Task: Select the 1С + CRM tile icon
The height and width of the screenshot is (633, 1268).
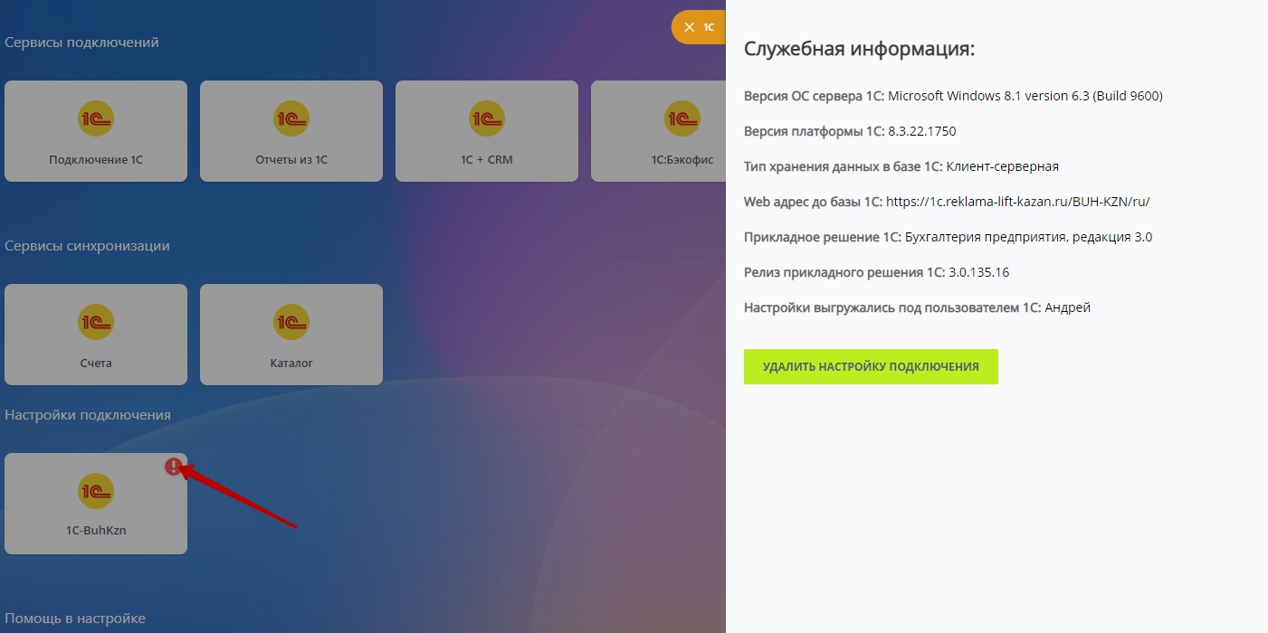Action: [487, 118]
